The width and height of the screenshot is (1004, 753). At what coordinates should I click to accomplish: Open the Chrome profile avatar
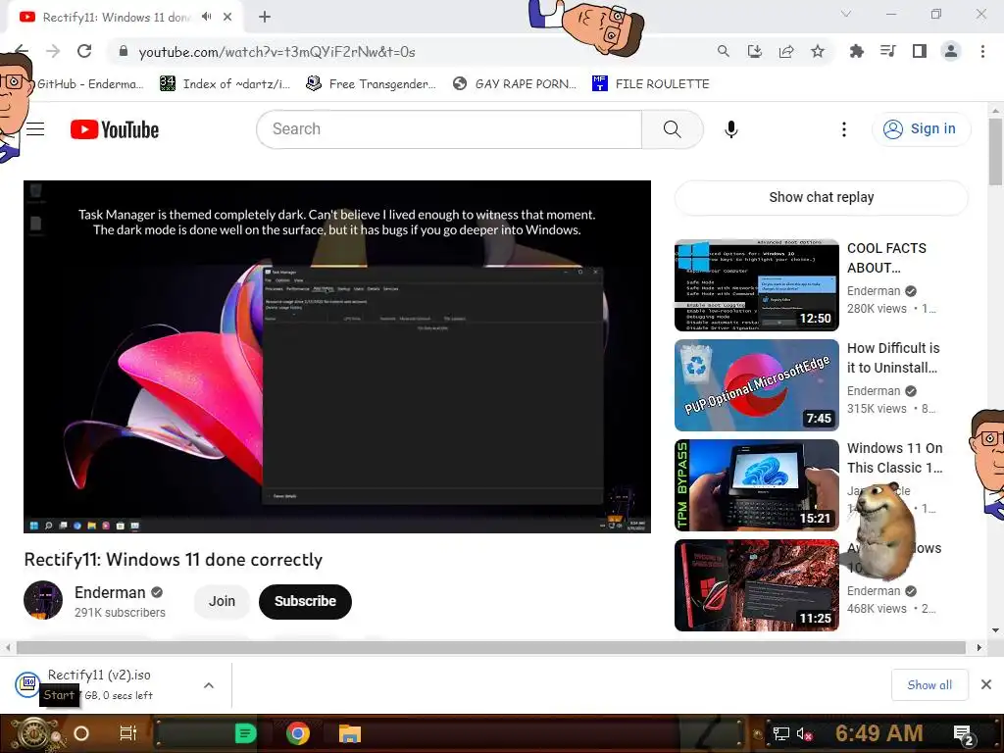(x=951, y=51)
